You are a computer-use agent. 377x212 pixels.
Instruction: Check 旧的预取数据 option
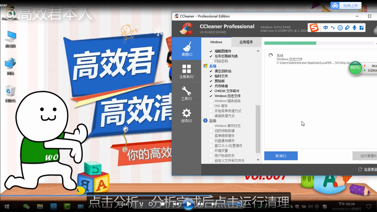point(211,131)
